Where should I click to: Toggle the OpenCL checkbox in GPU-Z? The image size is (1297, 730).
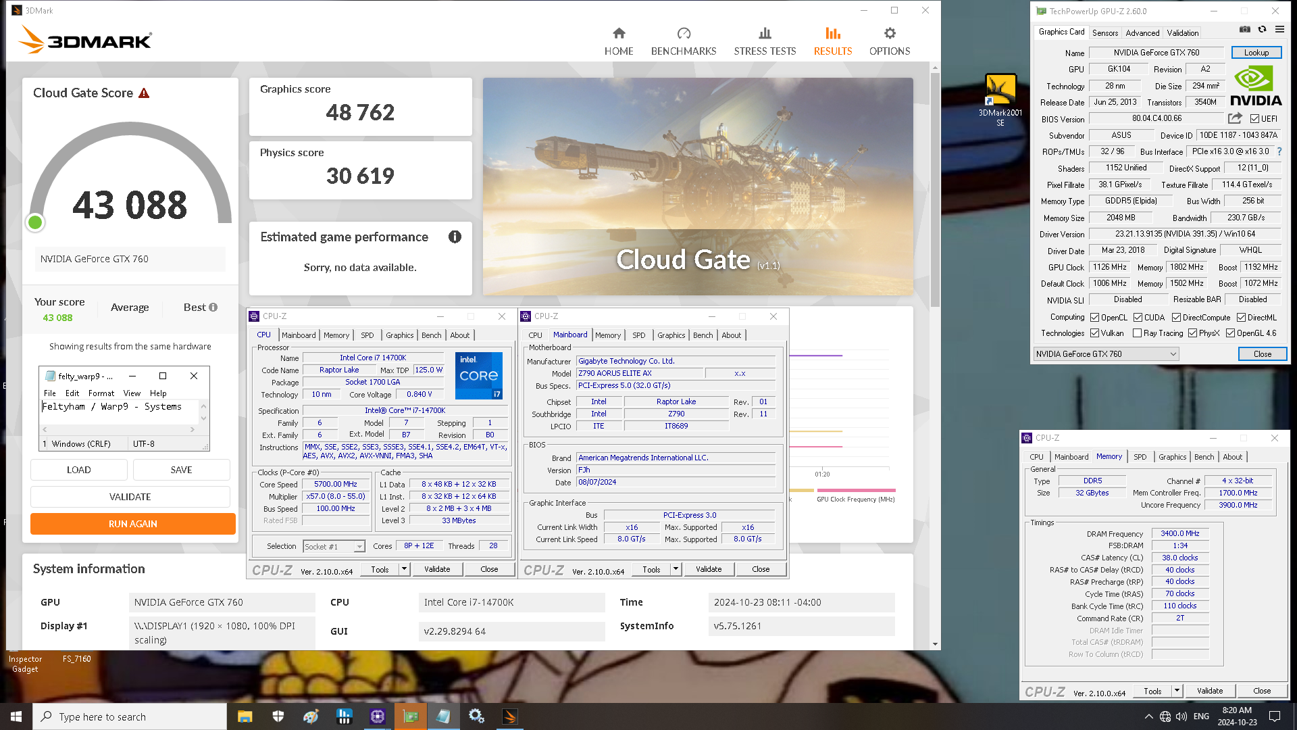[x=1094, y=317]
